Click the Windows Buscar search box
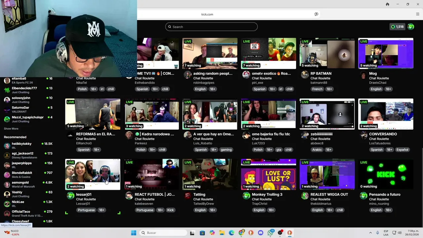The width and height of the screenshot is (423, 238). [163, 233]
